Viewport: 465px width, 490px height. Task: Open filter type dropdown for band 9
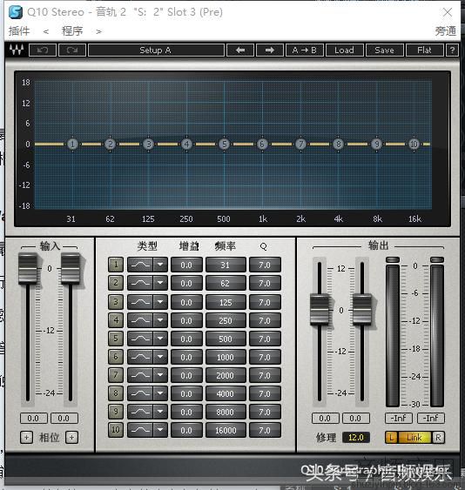[160, 412]
